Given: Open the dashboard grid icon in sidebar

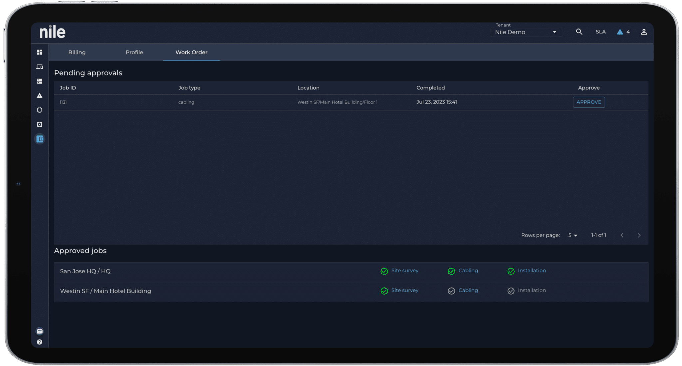Looking at the screenshot, I should pyautogui.click(x=40, y=52).
